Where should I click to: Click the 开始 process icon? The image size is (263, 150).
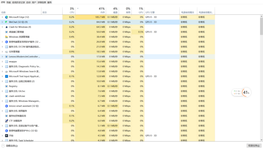6,135
